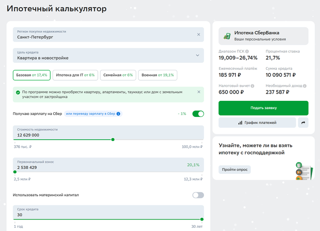Enable Использовать материнский капитал toggle

click(198, 195)
